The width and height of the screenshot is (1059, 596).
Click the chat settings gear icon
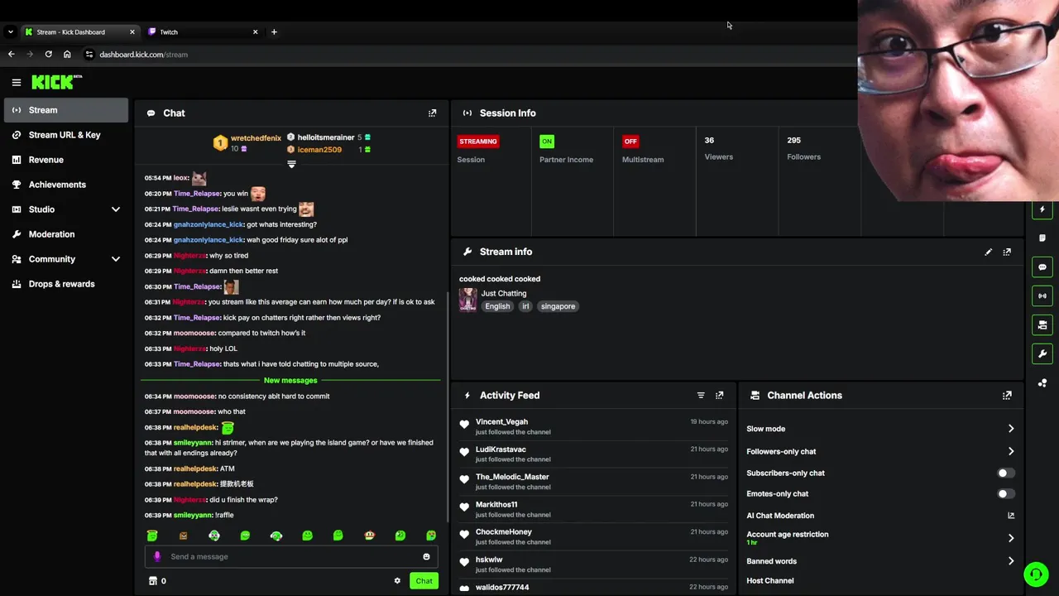click(x=397, y=581)
